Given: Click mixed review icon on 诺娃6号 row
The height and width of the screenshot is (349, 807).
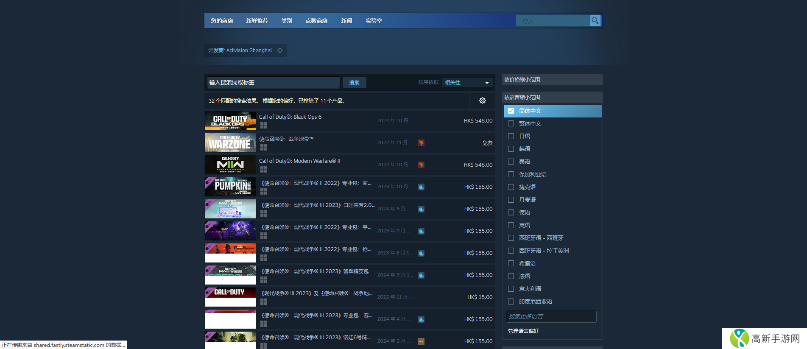Looking at the screenshot, I should pyautogui.click(x=421, y=341).
